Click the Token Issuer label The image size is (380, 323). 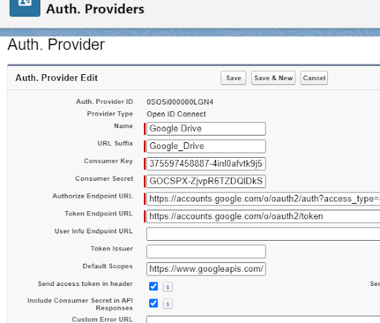tap(111, 248)
